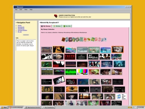Switch to the My Gifs tab

coord(67,26)
